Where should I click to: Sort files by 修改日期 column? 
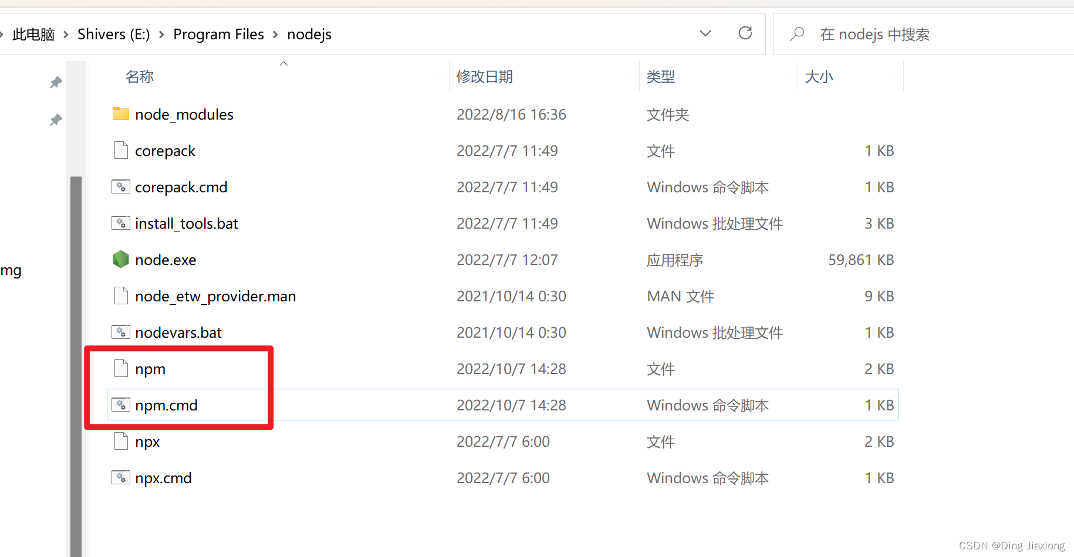(485, 76)
